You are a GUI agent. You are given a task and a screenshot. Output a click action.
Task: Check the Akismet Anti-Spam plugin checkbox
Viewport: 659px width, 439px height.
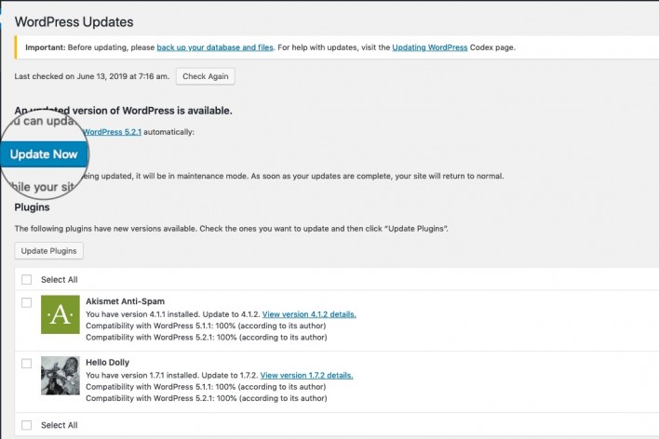click(x=26, y=302)
